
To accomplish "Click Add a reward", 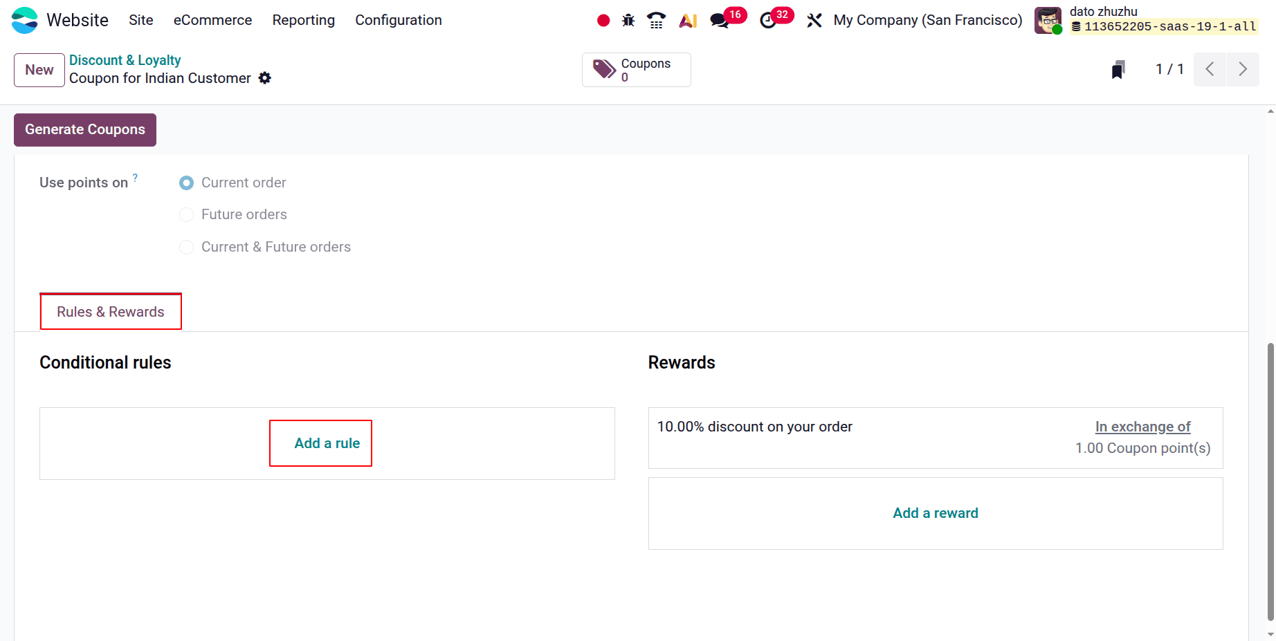I will point(936,513).
